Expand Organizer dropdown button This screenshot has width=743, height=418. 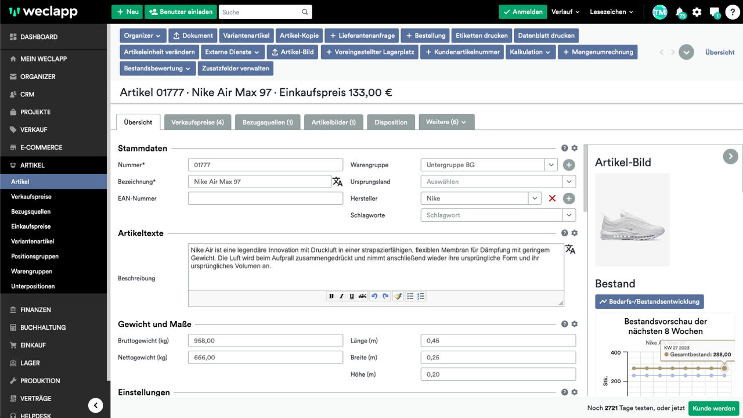click(143, 35)
